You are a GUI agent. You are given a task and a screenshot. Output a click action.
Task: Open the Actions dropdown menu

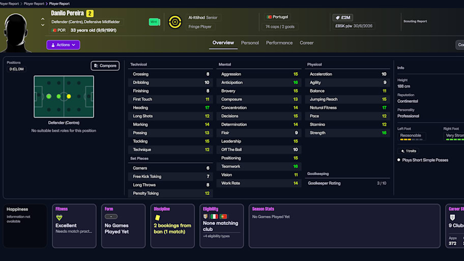63,45
